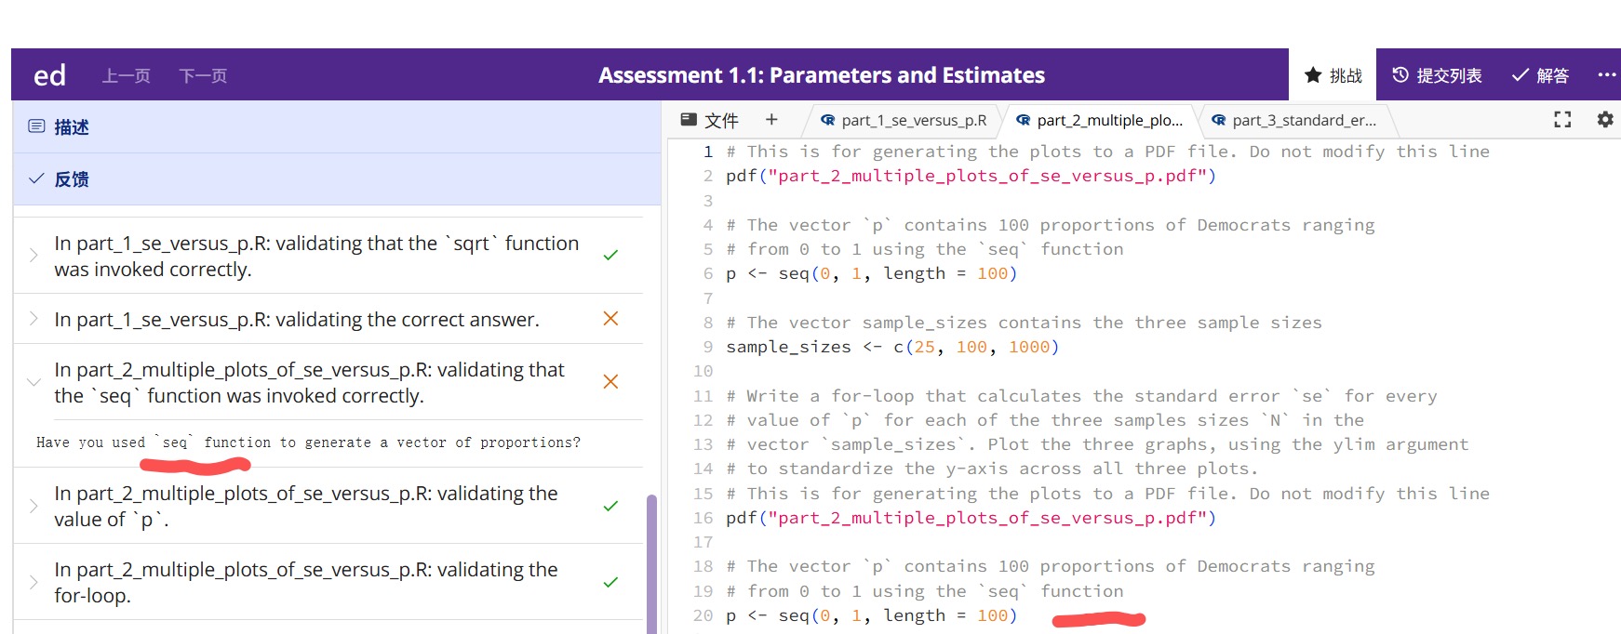This screenshot has height=634, width=1621.
Task: Click the description lines icon
Action: (36, 126)
